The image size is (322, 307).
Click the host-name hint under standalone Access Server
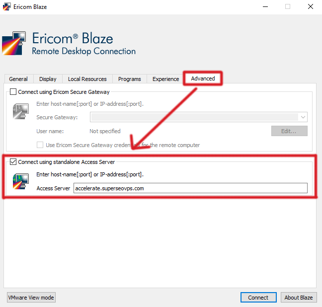[x=90, y=174]
